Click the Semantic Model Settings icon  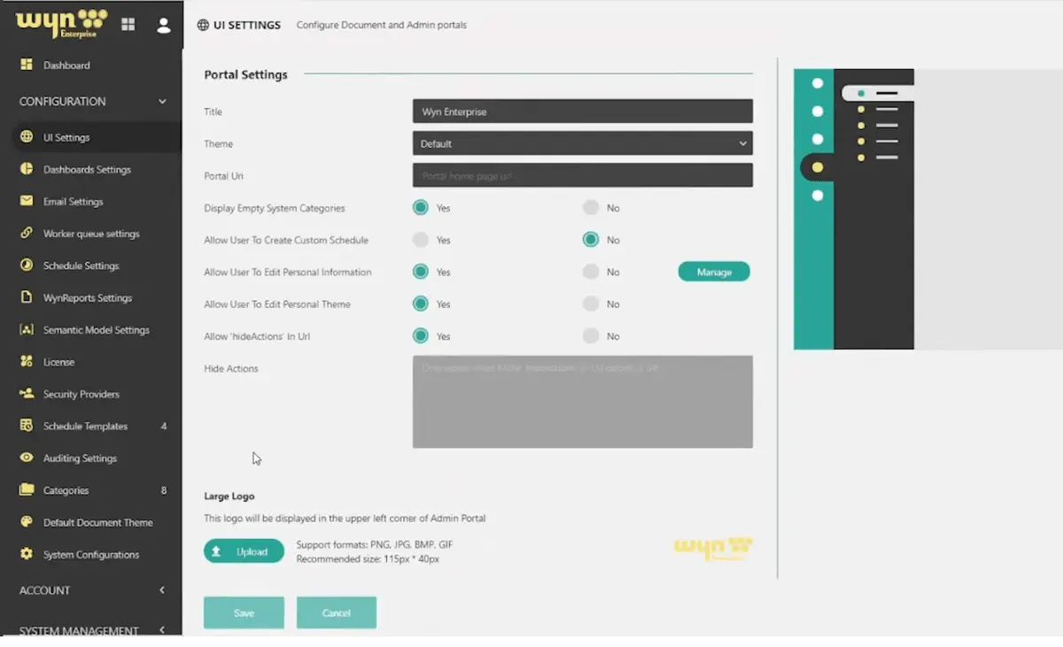click(x=27, y=329)
